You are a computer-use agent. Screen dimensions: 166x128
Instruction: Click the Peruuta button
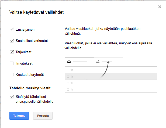point(43,116)
